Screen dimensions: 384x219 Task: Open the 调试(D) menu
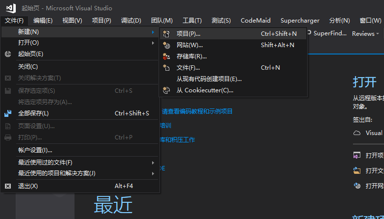(x=131, y=21)
